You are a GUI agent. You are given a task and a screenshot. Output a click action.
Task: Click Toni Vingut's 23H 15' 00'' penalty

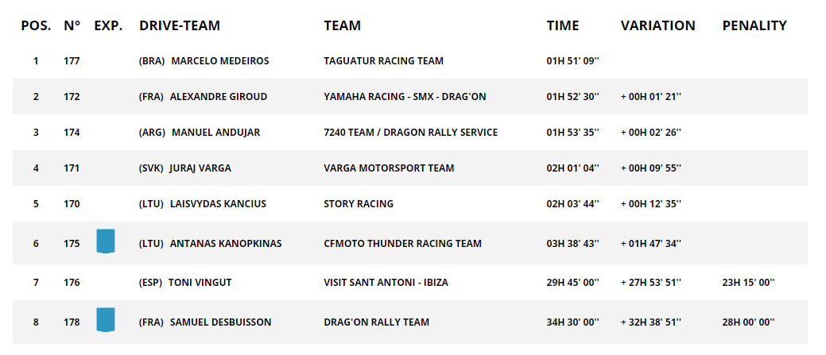click(x=748, y=283)
